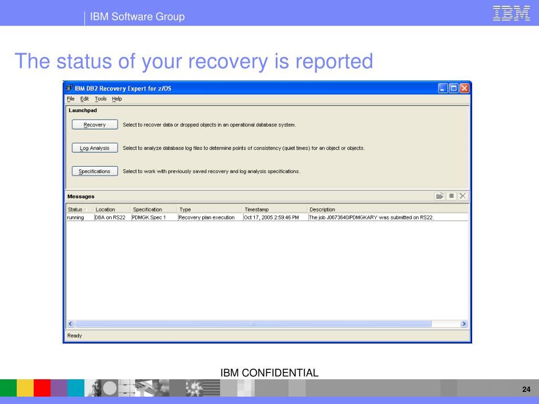Click the Specifications button

tap(95, 171)
